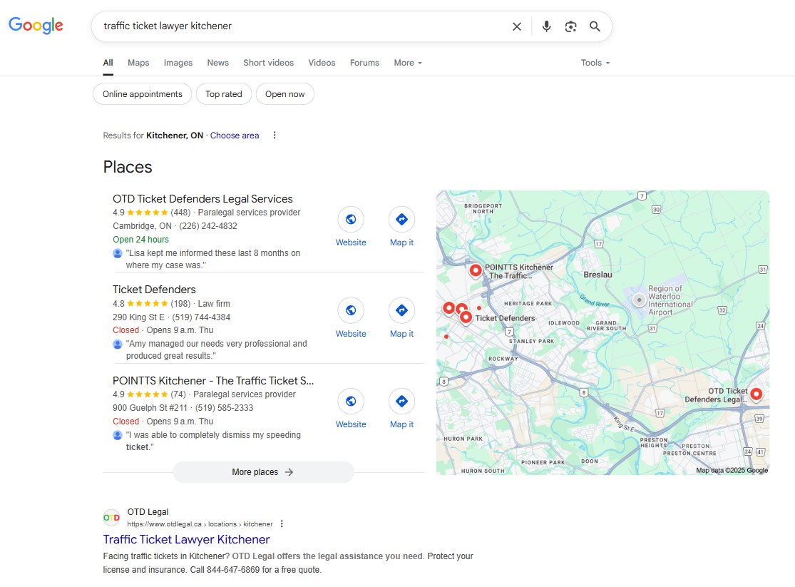This screenshot has height=587, width=795.
Task: Open options menu beside Choose area
Action: (275, 136)
